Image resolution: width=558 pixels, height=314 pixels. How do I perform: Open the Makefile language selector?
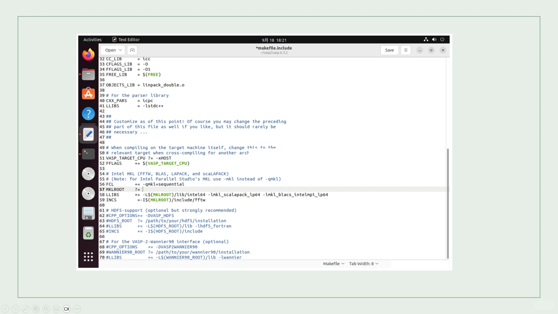[x=334, y=264]
